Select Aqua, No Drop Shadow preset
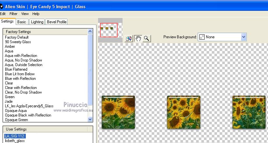This screenshot has width=268, height=143. 24,60
